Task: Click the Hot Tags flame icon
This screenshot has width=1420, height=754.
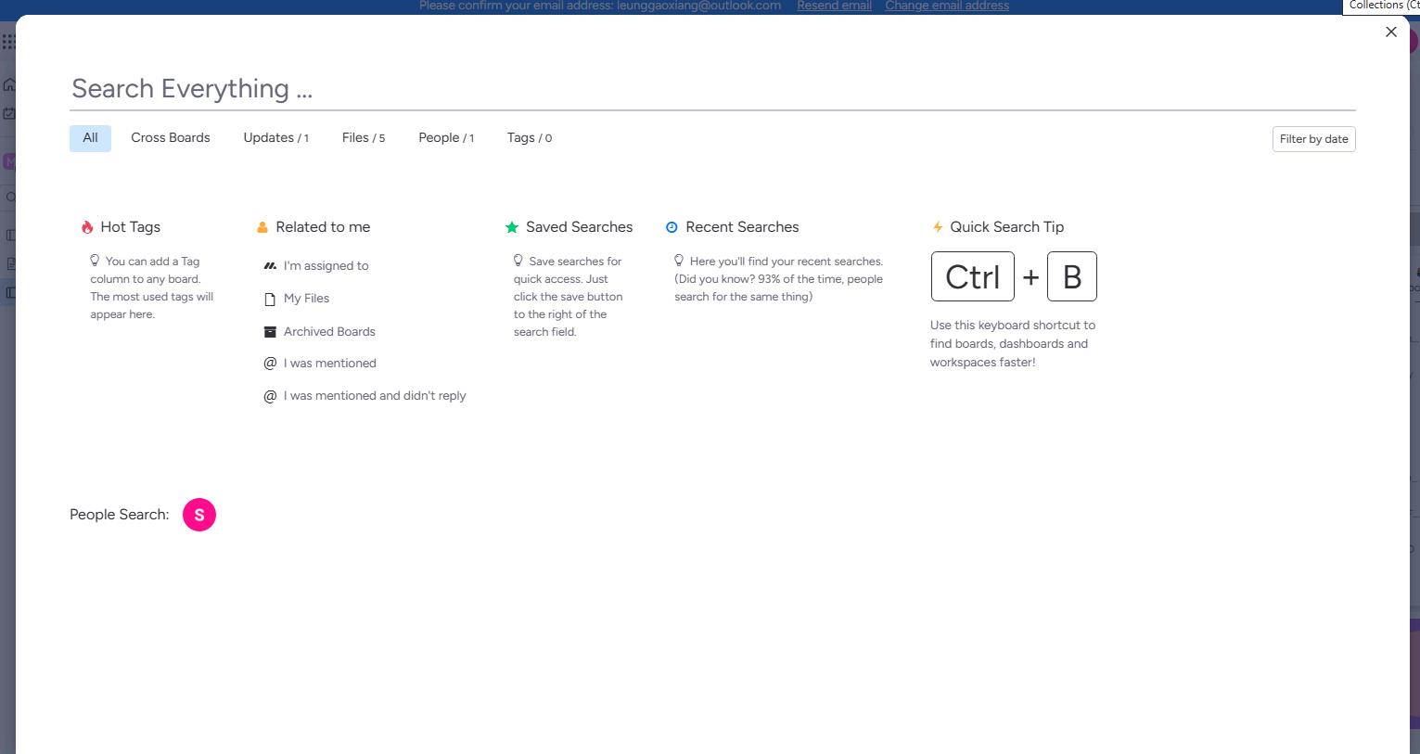Action: tap(87, 227)
